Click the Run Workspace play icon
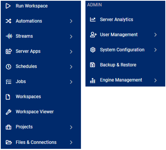 tap(8, 6)
